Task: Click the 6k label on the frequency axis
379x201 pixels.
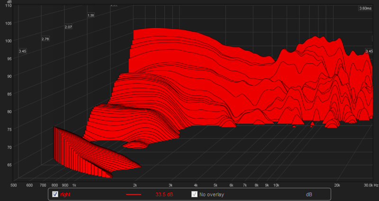Action: [231, 185]
